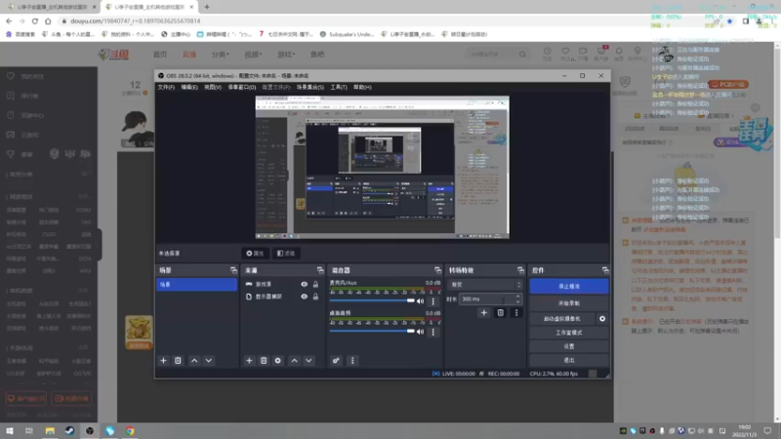The width and height of the screenshot is (781, 439).
Task: Open the mixer bottom three-dot menu
Action: click(x=352, y=360)
